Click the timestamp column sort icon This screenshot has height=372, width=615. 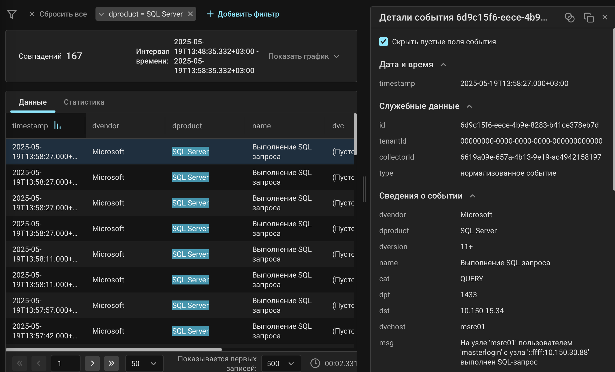click(57, 125)
